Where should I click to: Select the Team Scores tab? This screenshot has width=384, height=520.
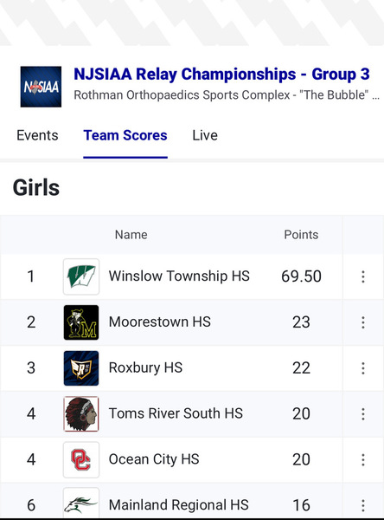125,135
